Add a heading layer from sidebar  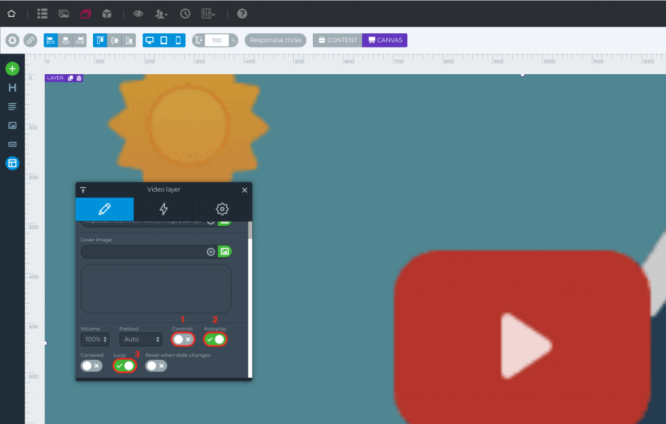12,88
